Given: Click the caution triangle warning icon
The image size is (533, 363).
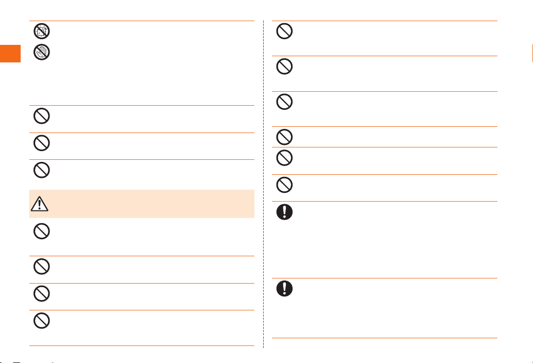Looking at the screenshot, I should pos(39,204).
